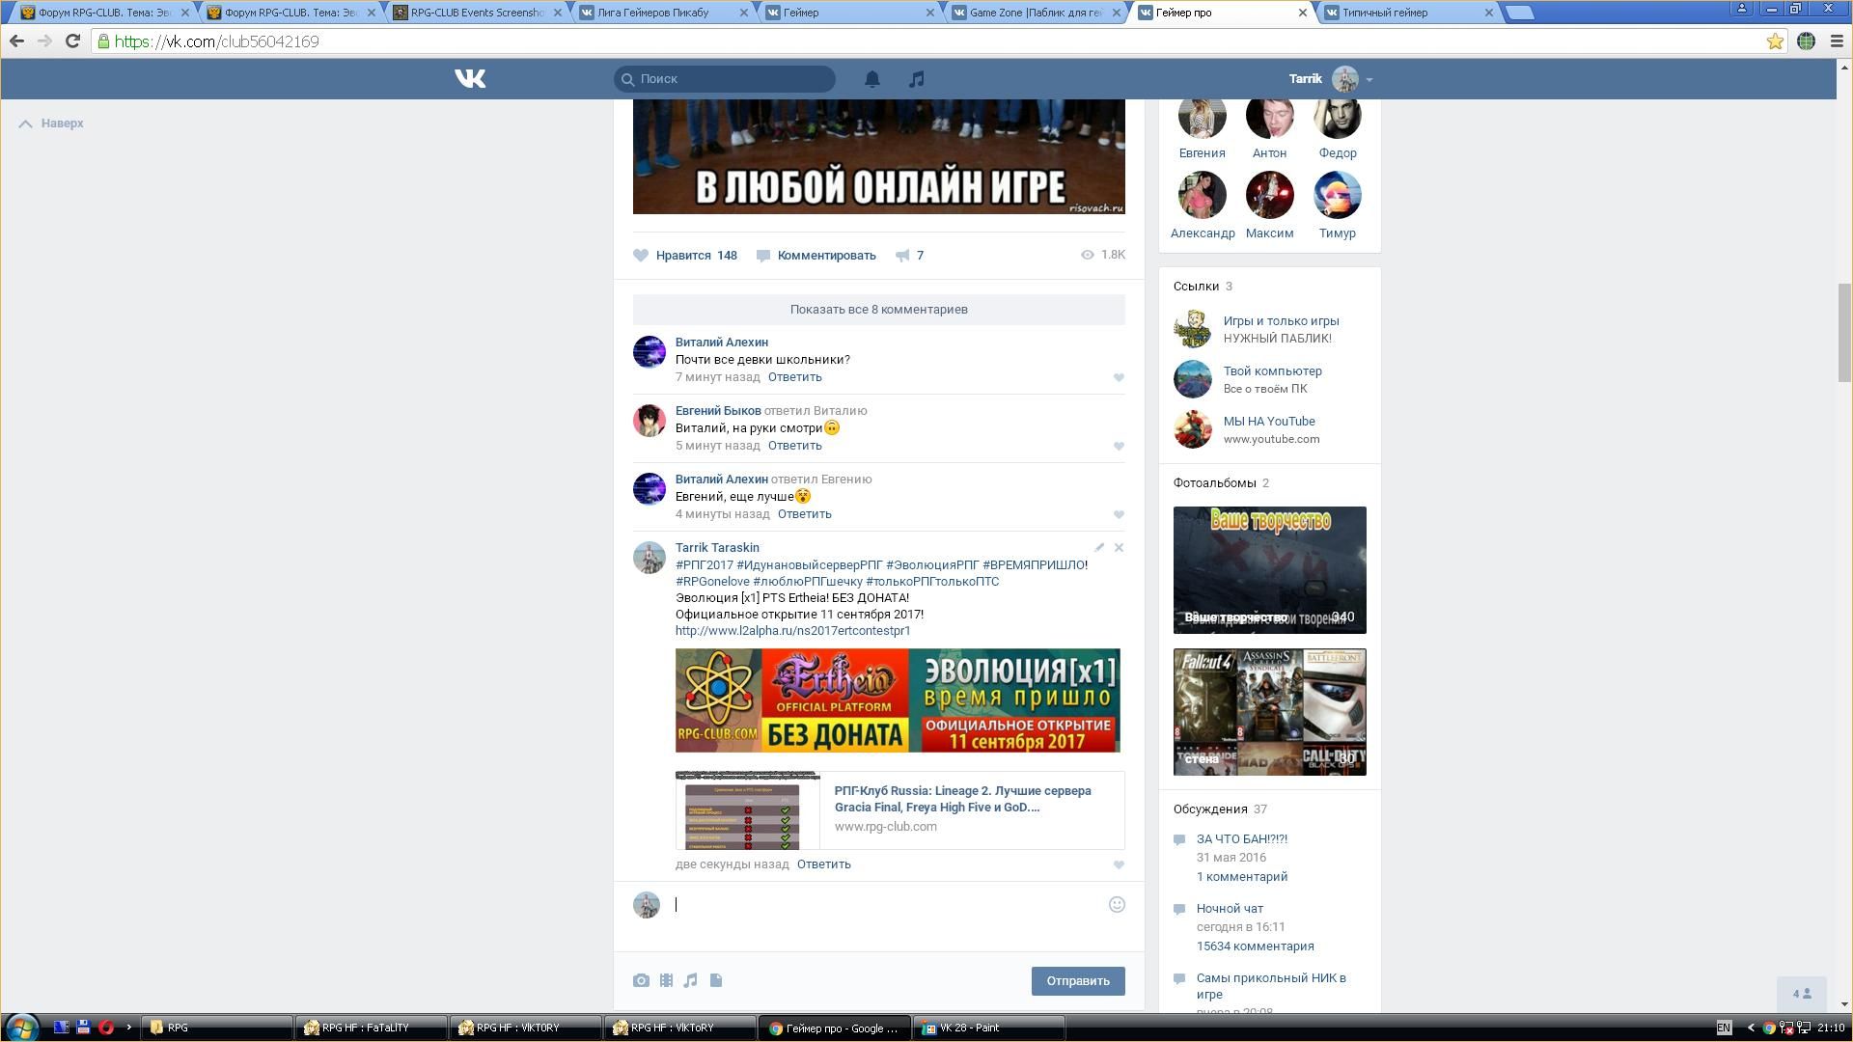Expand the Tarrik profile menu arrow

(x=1369, y=80)
